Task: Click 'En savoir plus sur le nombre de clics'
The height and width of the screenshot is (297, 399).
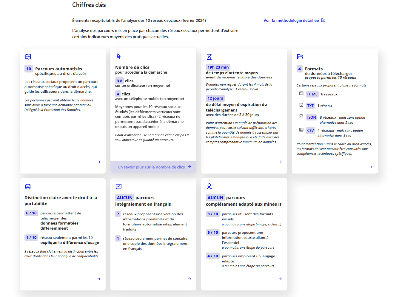Action: (153, 167)
